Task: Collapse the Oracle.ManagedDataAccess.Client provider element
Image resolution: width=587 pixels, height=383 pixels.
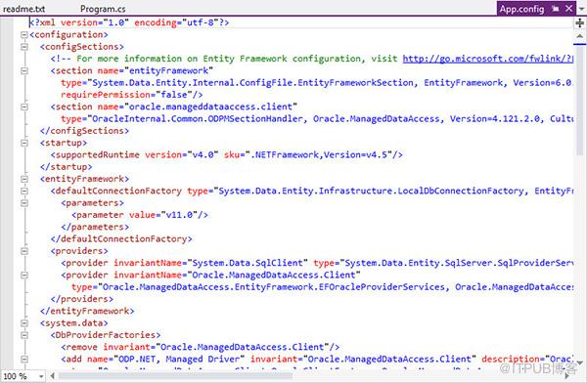Action: pos(24,275)
